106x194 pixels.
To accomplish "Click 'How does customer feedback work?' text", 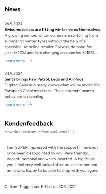I will point(37,132).
